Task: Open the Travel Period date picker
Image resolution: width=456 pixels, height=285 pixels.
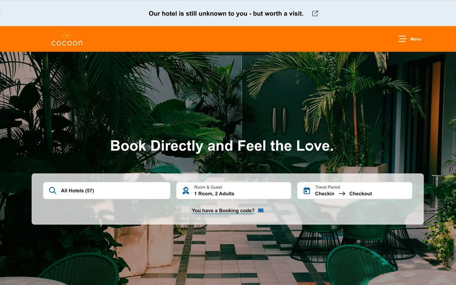Action: tap(355, 190)
